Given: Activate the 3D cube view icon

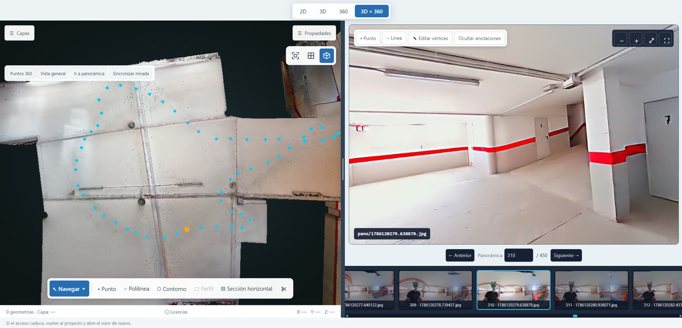Looking at the screenshot, I should pyautogui.click(x=327, y=56).
